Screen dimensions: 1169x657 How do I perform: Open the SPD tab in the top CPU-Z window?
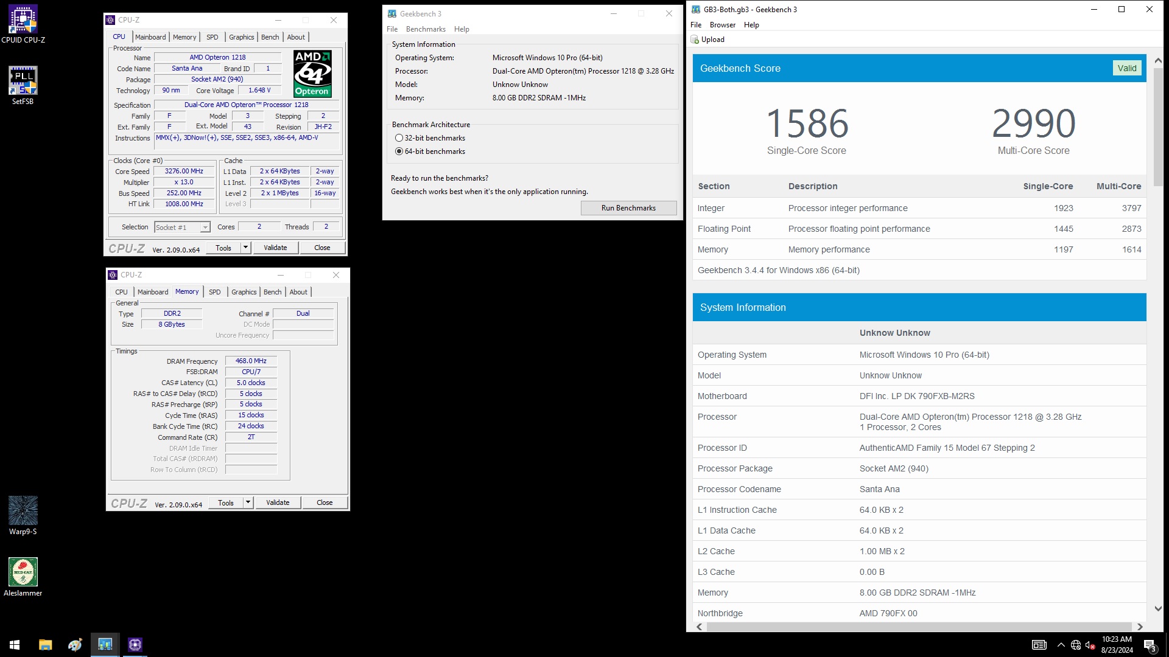(x=212, y=37)
